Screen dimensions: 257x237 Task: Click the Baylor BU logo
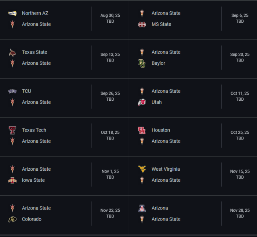(142, 63)
